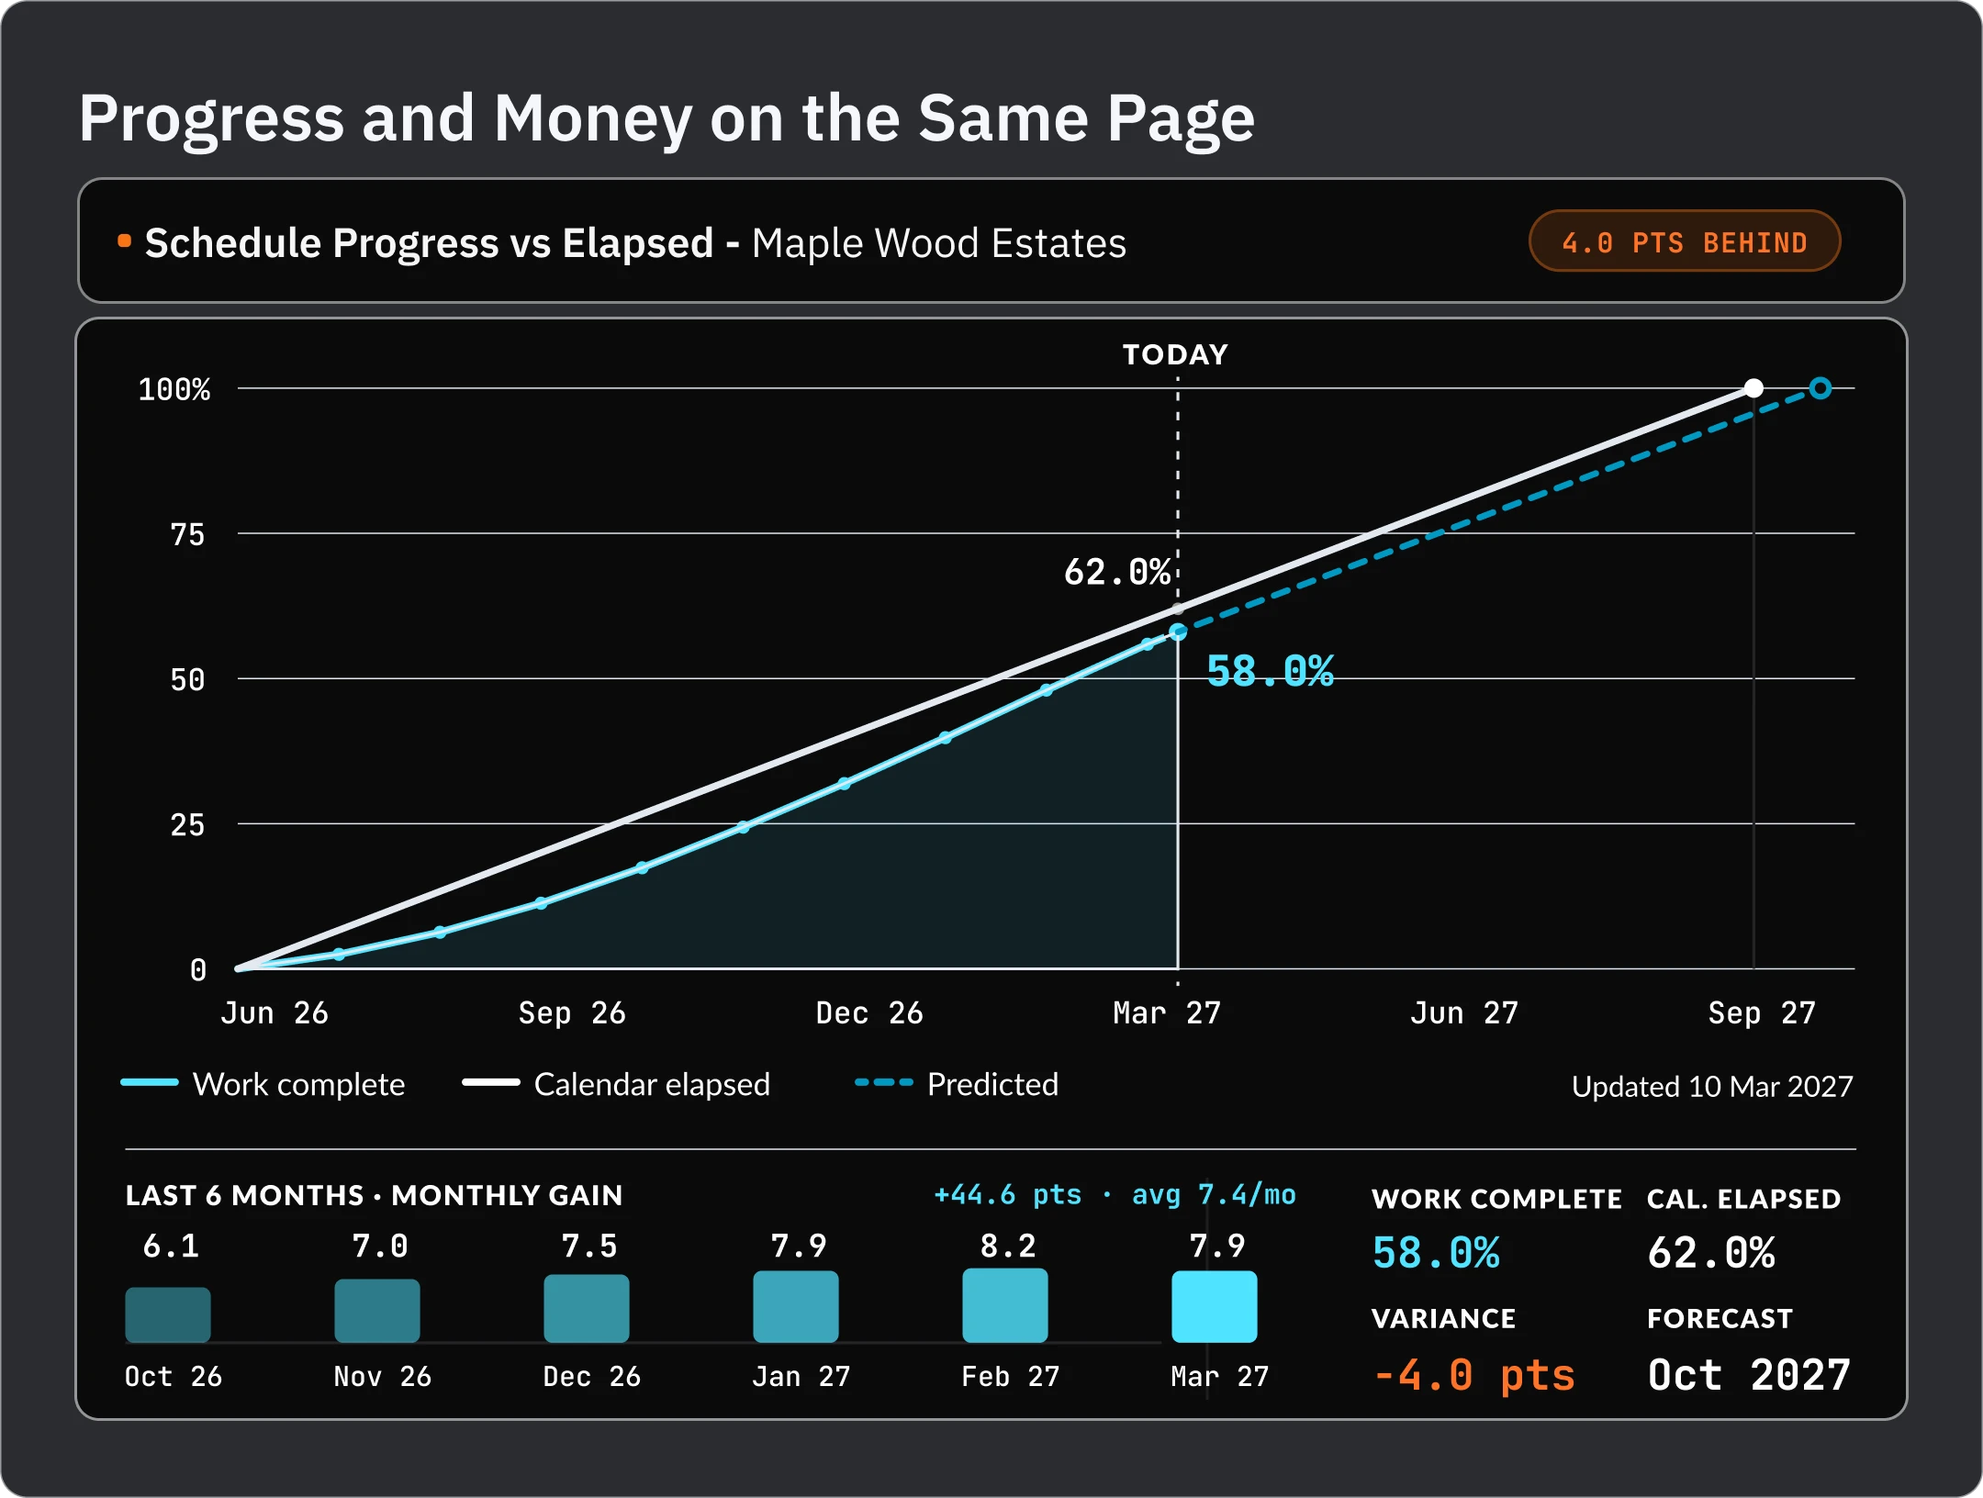Screen dimensions: 1983x1498
Task: Click the Progress and Money on the Same Page title
Action: click(x=667, y=118)
